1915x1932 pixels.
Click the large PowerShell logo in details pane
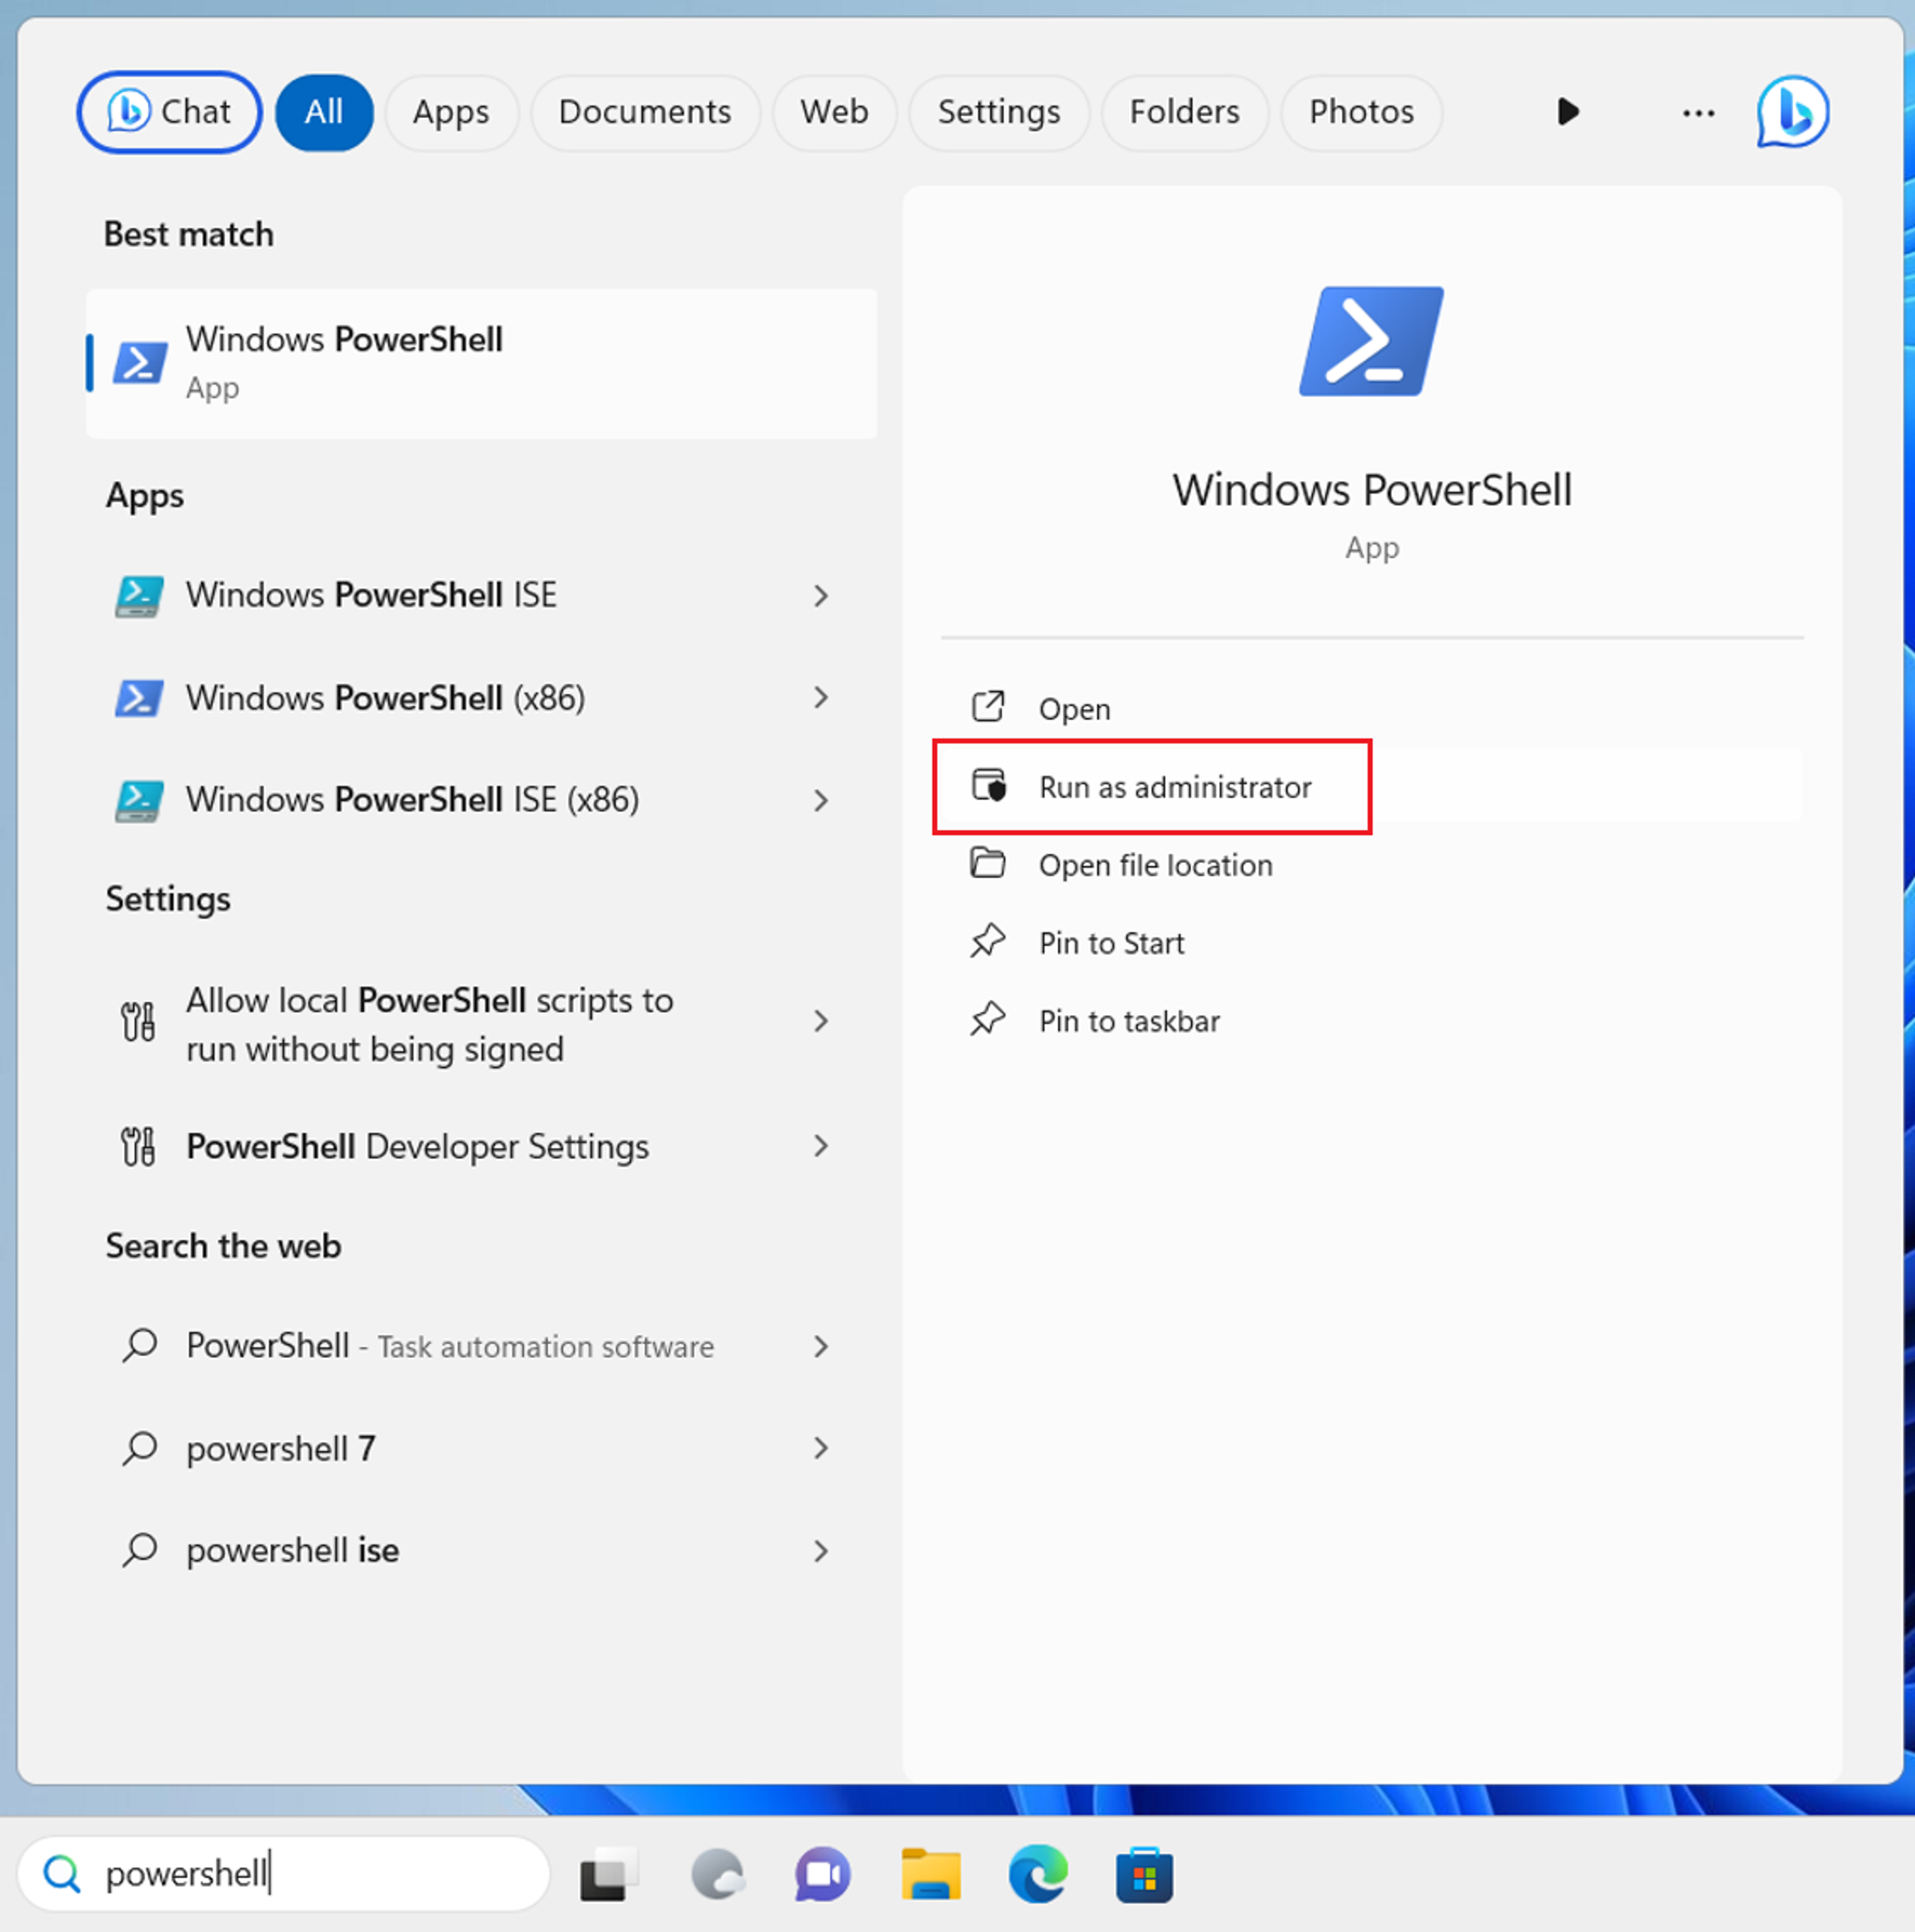[1371, 341]
